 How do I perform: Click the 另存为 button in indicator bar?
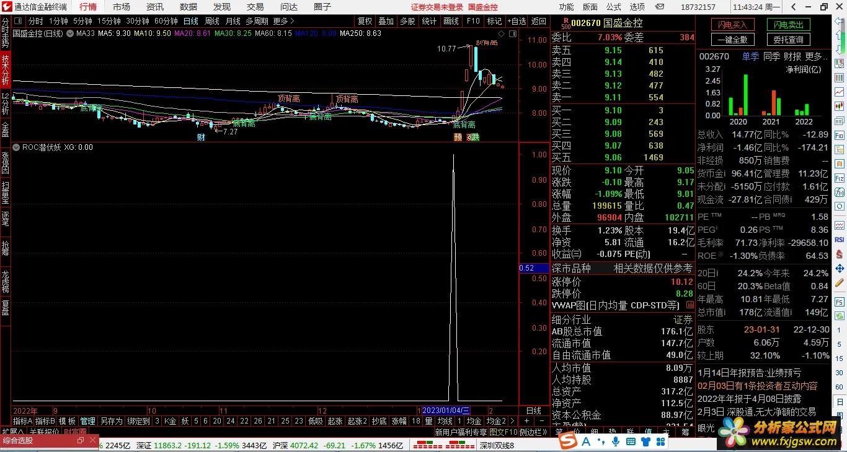coord(111,421)
